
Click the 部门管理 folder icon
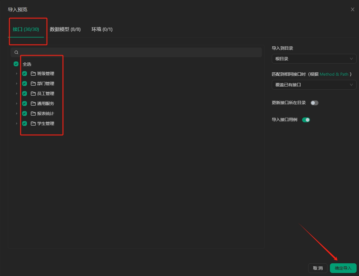click(x=33, y=84)
